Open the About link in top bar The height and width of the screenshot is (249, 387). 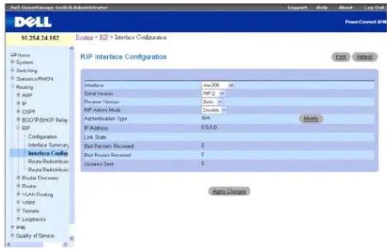[345, 7]
